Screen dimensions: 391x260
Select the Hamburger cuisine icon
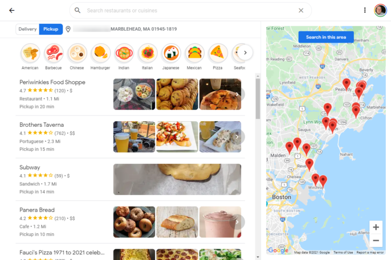pos(100,53)
